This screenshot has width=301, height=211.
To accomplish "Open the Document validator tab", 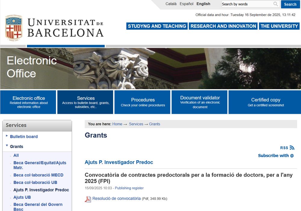I will [200, 102].
